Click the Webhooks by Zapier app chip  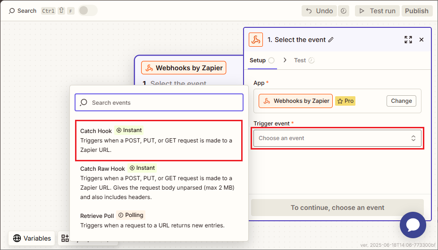pos(295,101)
